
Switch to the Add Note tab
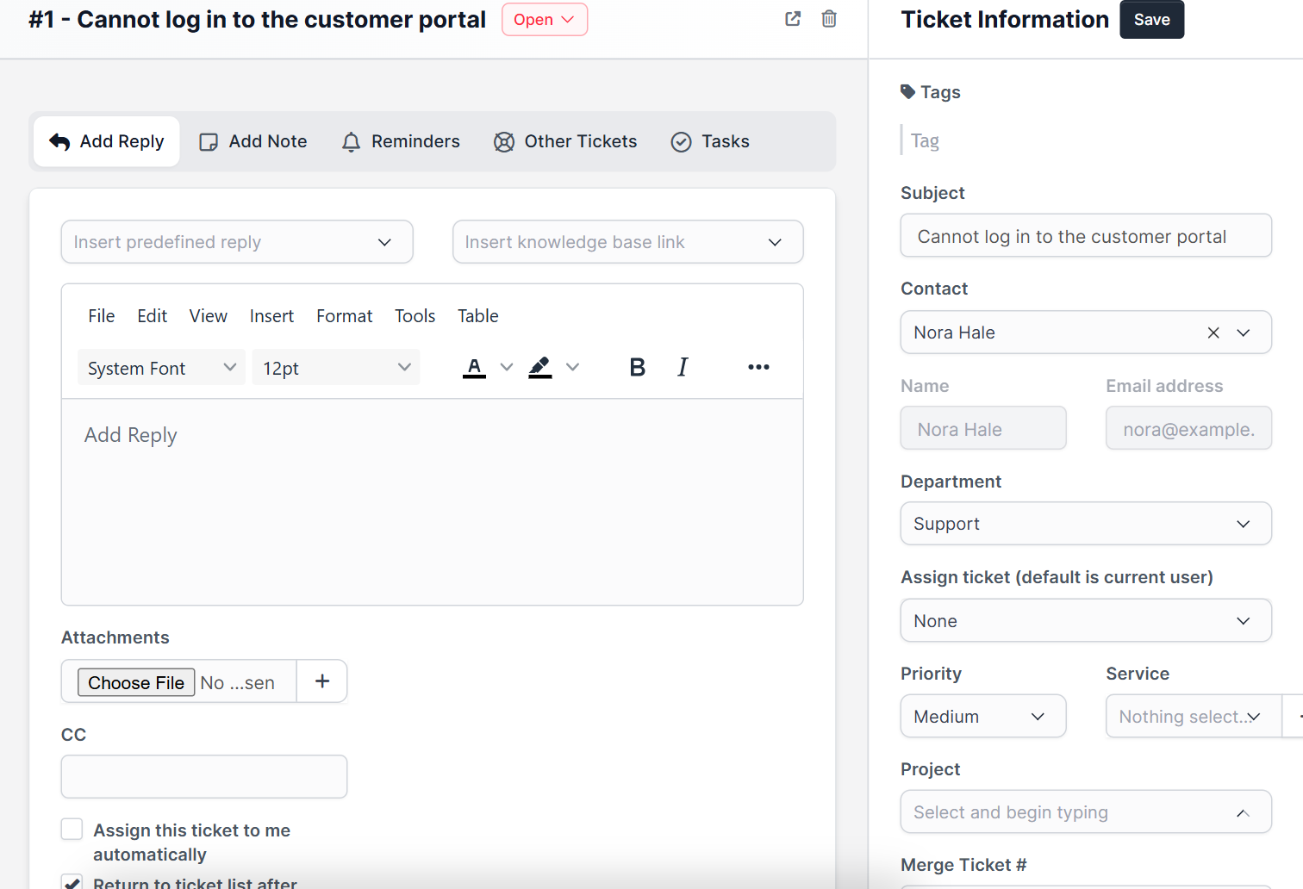(253, 141)
